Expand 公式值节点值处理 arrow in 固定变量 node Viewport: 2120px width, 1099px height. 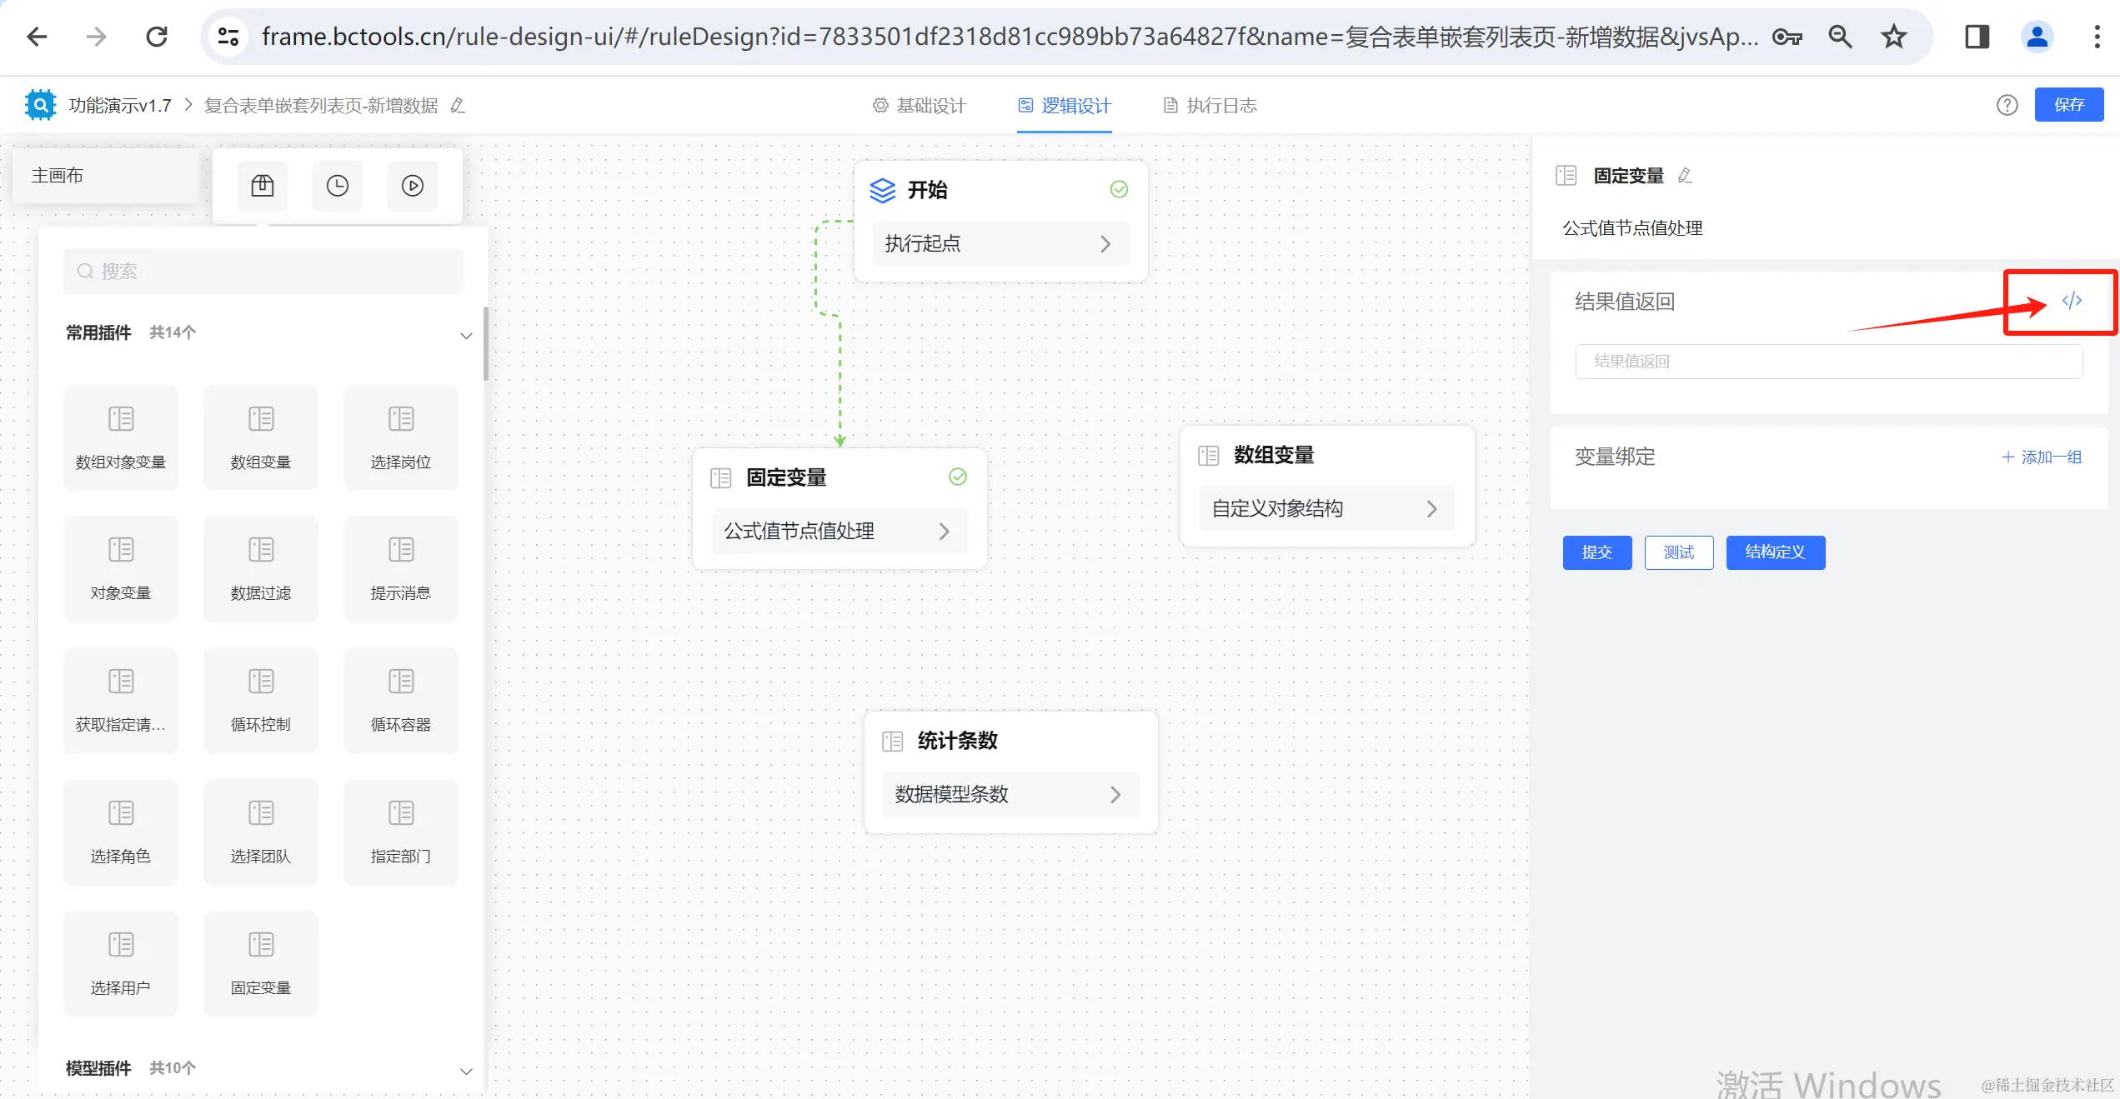[944, 532]
